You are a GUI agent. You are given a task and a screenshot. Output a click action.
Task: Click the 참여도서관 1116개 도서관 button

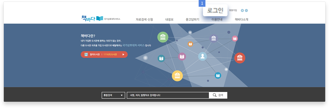point(104,54)
